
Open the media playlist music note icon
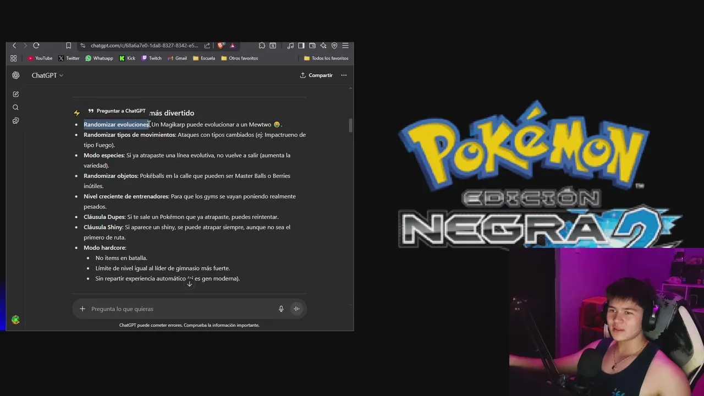point(290,46)
